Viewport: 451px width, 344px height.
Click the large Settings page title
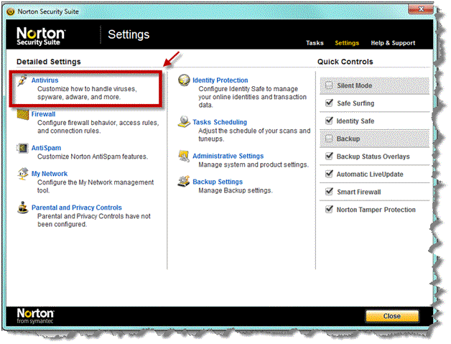[x=129, y=34]
